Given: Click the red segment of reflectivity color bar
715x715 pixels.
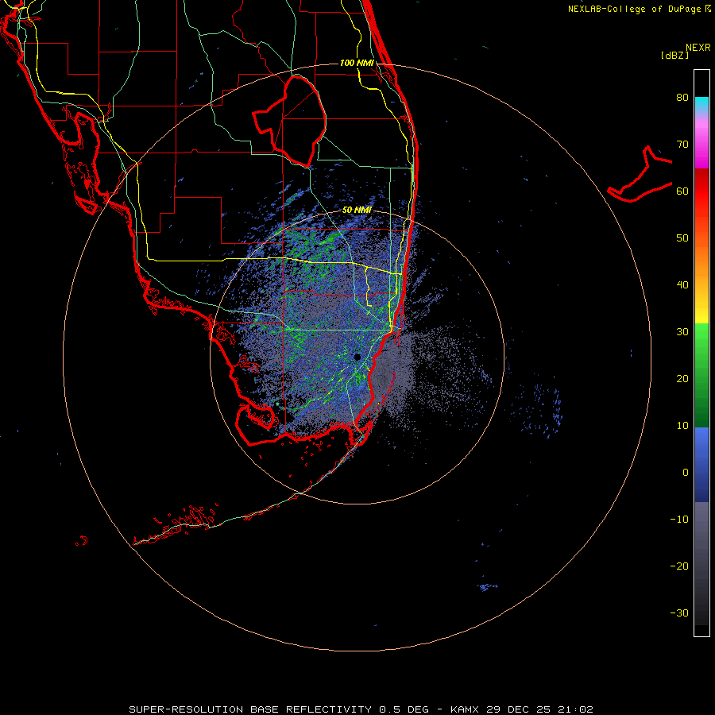Looking at the screenshot, I should 701,191.
